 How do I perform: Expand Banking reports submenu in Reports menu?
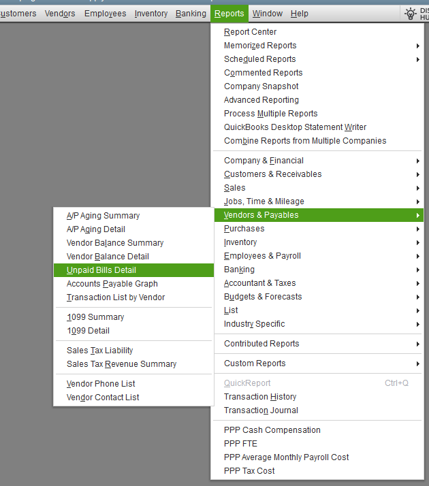click(317, 270)
